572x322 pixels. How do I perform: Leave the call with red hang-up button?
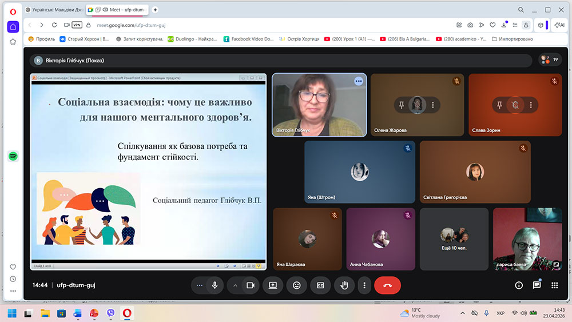tap(387, 285)
